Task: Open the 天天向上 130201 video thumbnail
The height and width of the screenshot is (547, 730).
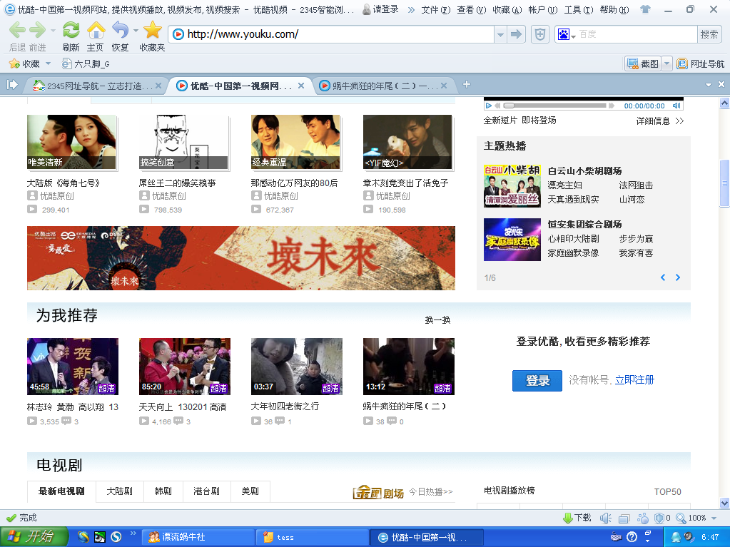Action: coord(185,367)
